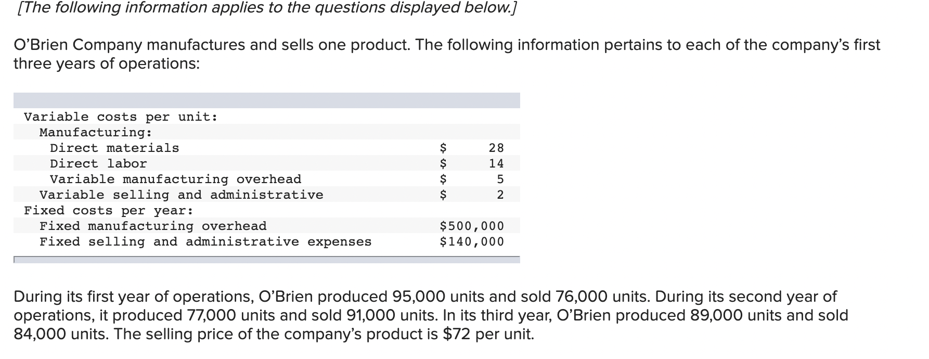Click the gray table header bar

pyautogui.click(x=267, y=100)
